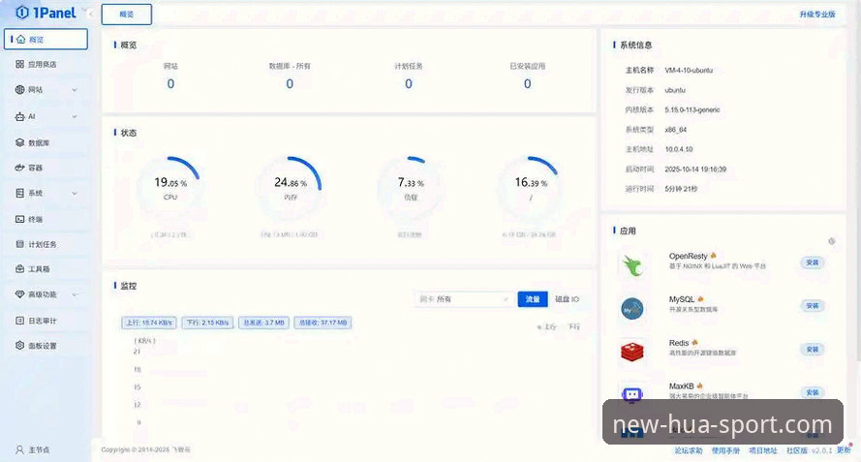Viewport: 861px width, 462px height.
Task: Open the 网站 websites sidebar menu
Action: click(46, 89)
